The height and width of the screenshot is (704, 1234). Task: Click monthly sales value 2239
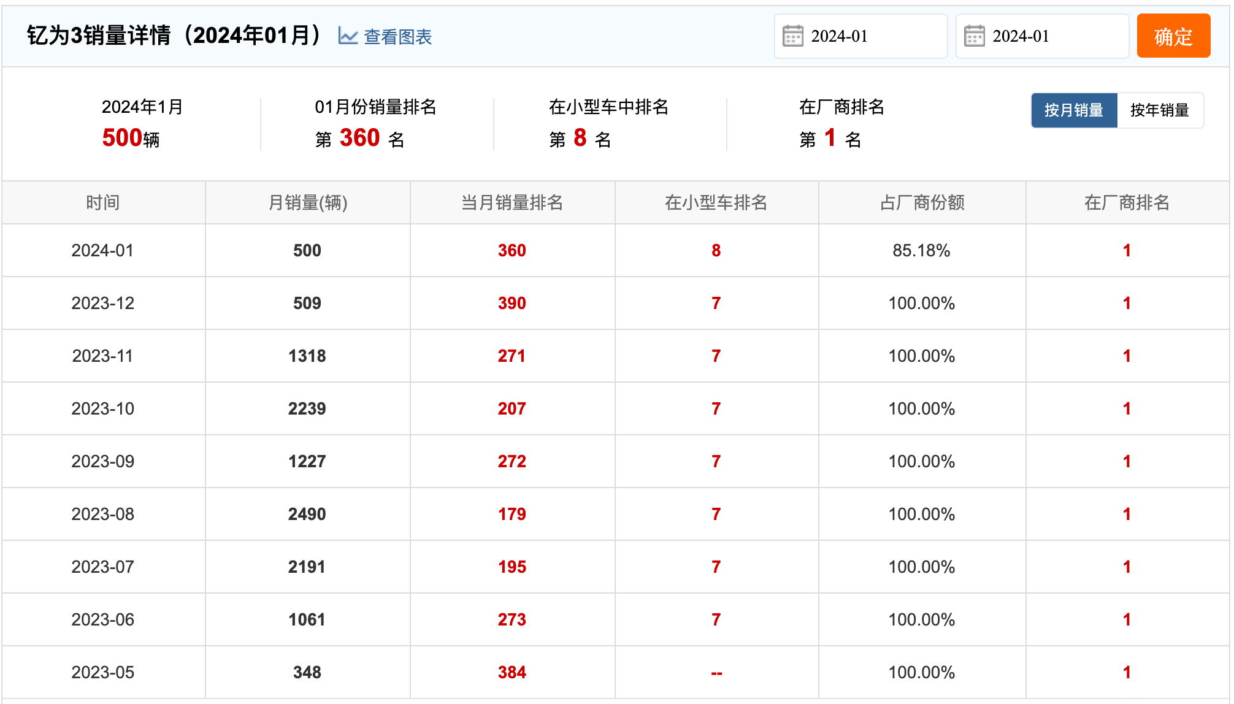pos(307,408)
